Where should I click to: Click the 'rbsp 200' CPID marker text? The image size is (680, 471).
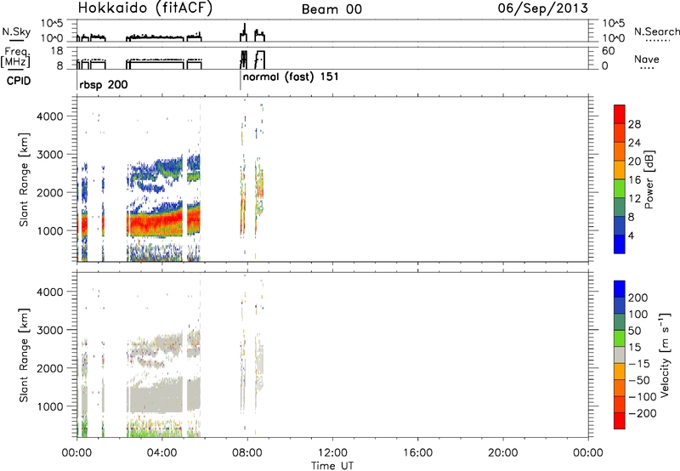104,84
